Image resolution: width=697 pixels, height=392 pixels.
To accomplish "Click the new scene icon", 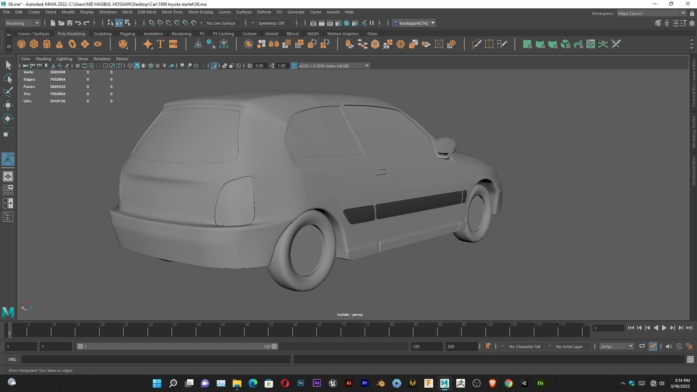I will pos(53,23).
